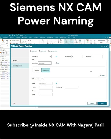This screenshot has width=111, height=139.
Task: Click the Add item button
Action: 57,63
